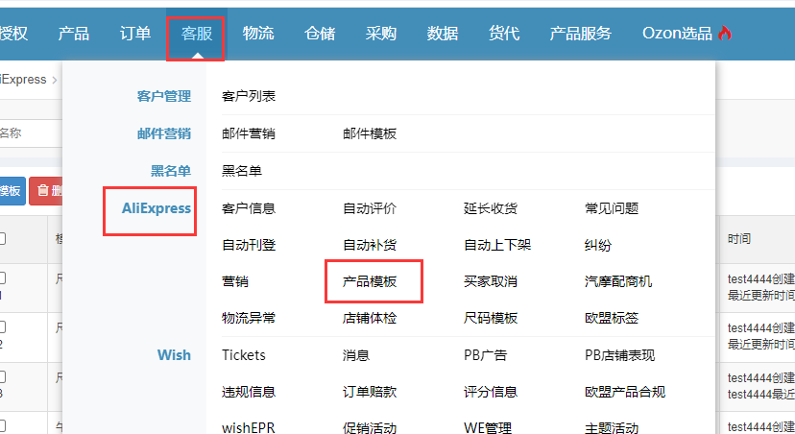This screenshot has height=434, width=795.
Task: Open the 物流 top menu
Action: (x=258, y=34)
